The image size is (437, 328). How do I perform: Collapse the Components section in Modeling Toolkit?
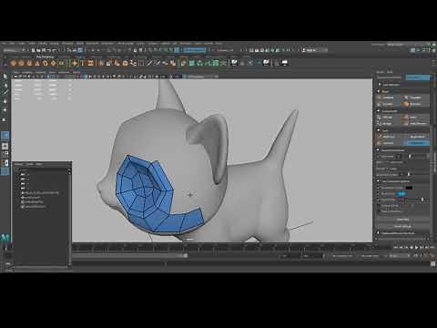coord(379,111)
